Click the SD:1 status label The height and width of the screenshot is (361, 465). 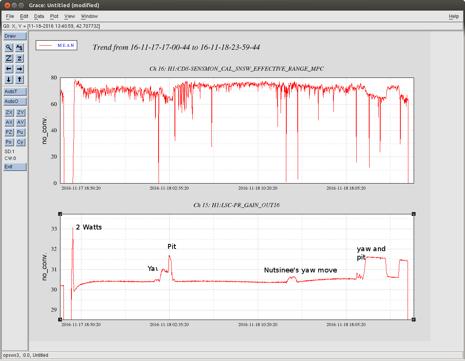coord(10,152)
